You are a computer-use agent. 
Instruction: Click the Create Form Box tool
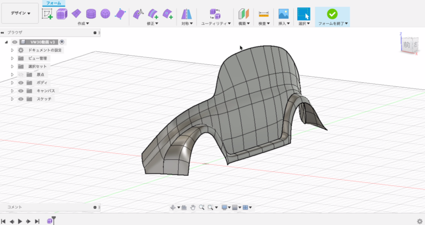pos(61,14)
